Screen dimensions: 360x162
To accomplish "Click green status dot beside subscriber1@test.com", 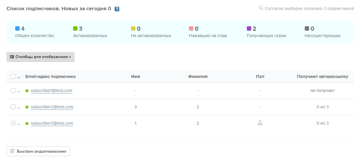I will pos(27,91).
